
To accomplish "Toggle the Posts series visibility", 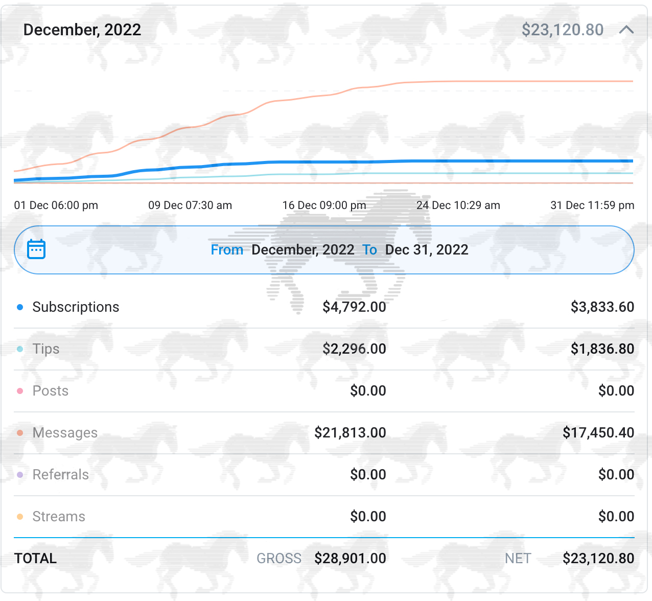I will (x=50, y=391).
